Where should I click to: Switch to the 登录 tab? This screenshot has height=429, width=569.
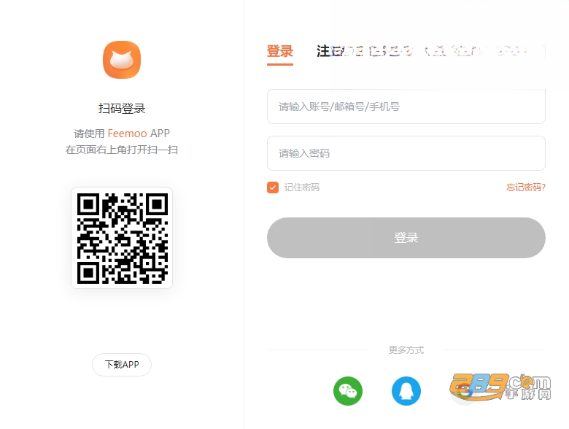pos(280,51)
